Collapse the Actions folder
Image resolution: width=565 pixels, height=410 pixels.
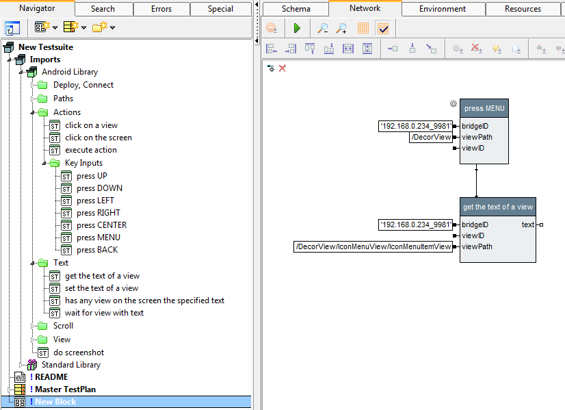pos(32,112)
